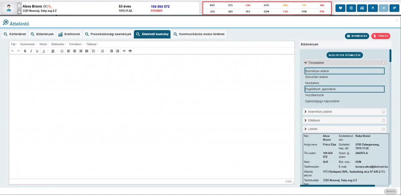This screenshot has width=401, height=195.
Task: Select Biztosítási adatok item
Action: pyautogui.click(x=316, y=77)
